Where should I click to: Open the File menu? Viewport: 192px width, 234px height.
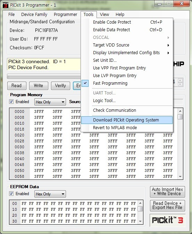(11, 15)
